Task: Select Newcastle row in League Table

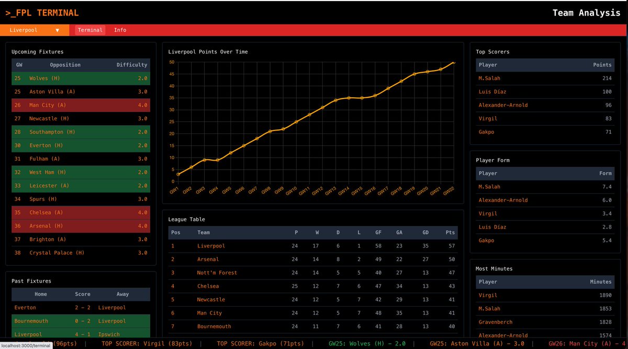Action: click(313, 300)
